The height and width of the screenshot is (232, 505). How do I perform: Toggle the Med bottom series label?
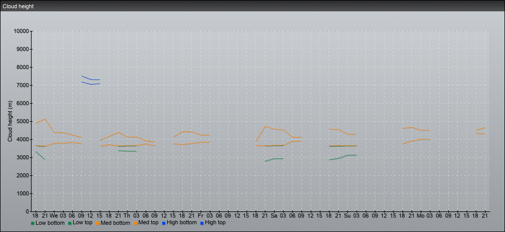click(115, 223)
